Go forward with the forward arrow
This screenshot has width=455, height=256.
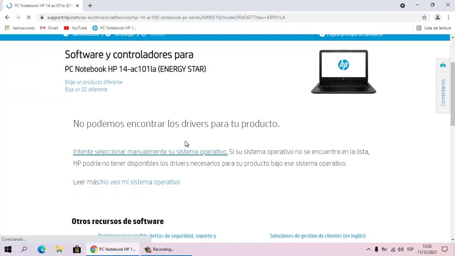coord(18,17)
